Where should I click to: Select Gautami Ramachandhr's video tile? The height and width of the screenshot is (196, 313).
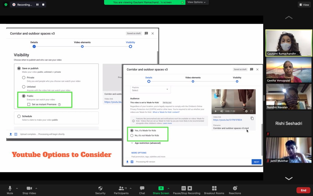[289, 43]
